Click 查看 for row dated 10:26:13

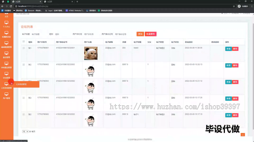point(228,65)
